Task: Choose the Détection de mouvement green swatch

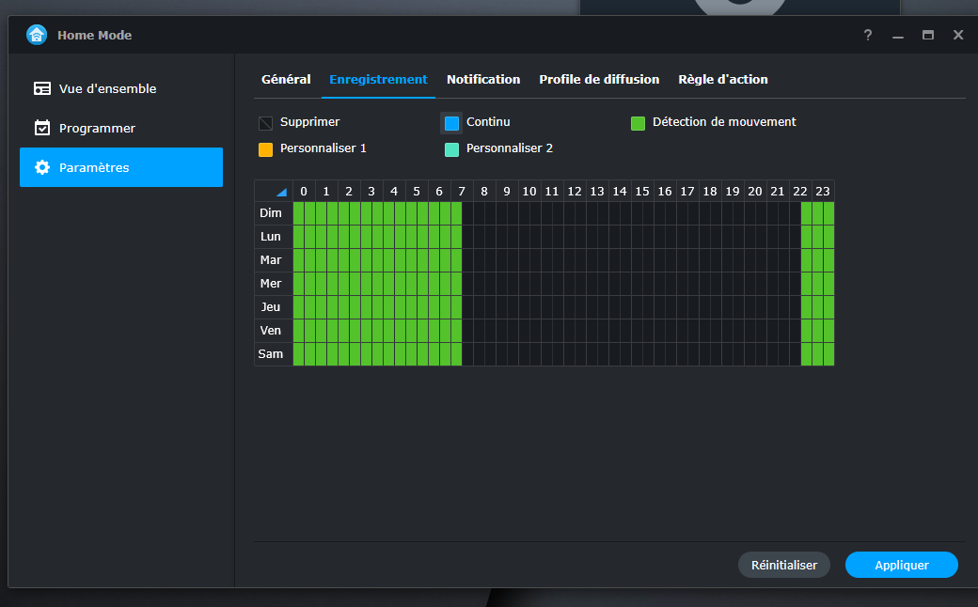Action: (x=638, y=123)
